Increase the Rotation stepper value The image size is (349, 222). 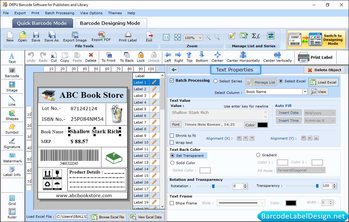pos(245,185)
